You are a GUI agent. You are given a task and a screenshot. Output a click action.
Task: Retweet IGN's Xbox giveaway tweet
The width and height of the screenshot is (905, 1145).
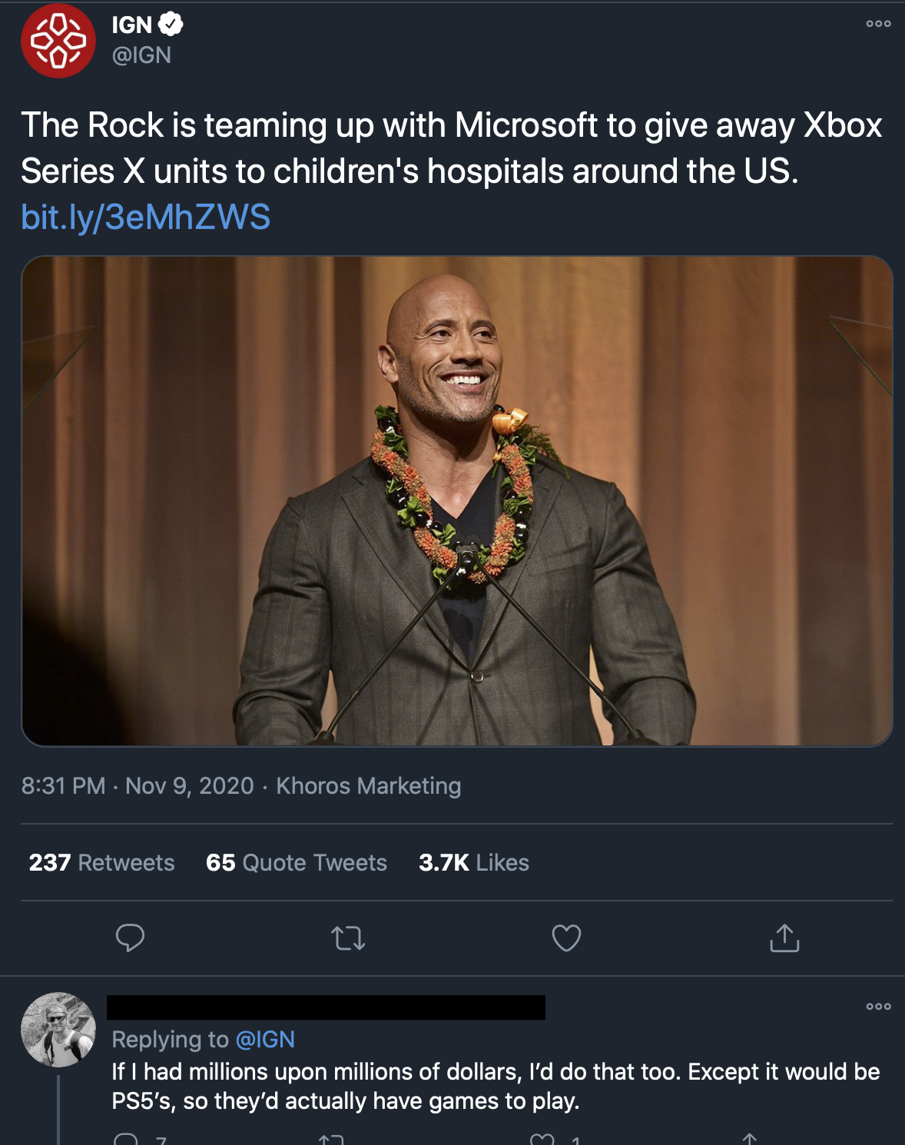[348, 936]
